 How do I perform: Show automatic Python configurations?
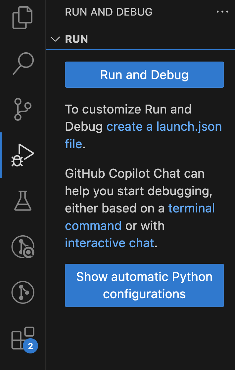point(144,285)
